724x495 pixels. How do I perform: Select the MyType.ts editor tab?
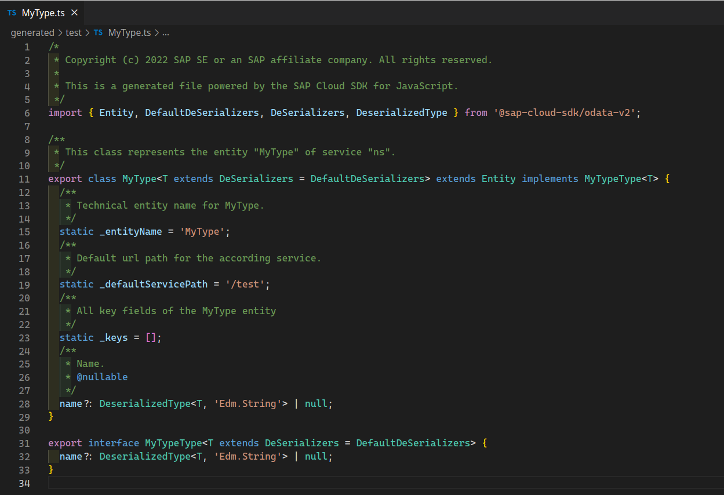point(42,13)
